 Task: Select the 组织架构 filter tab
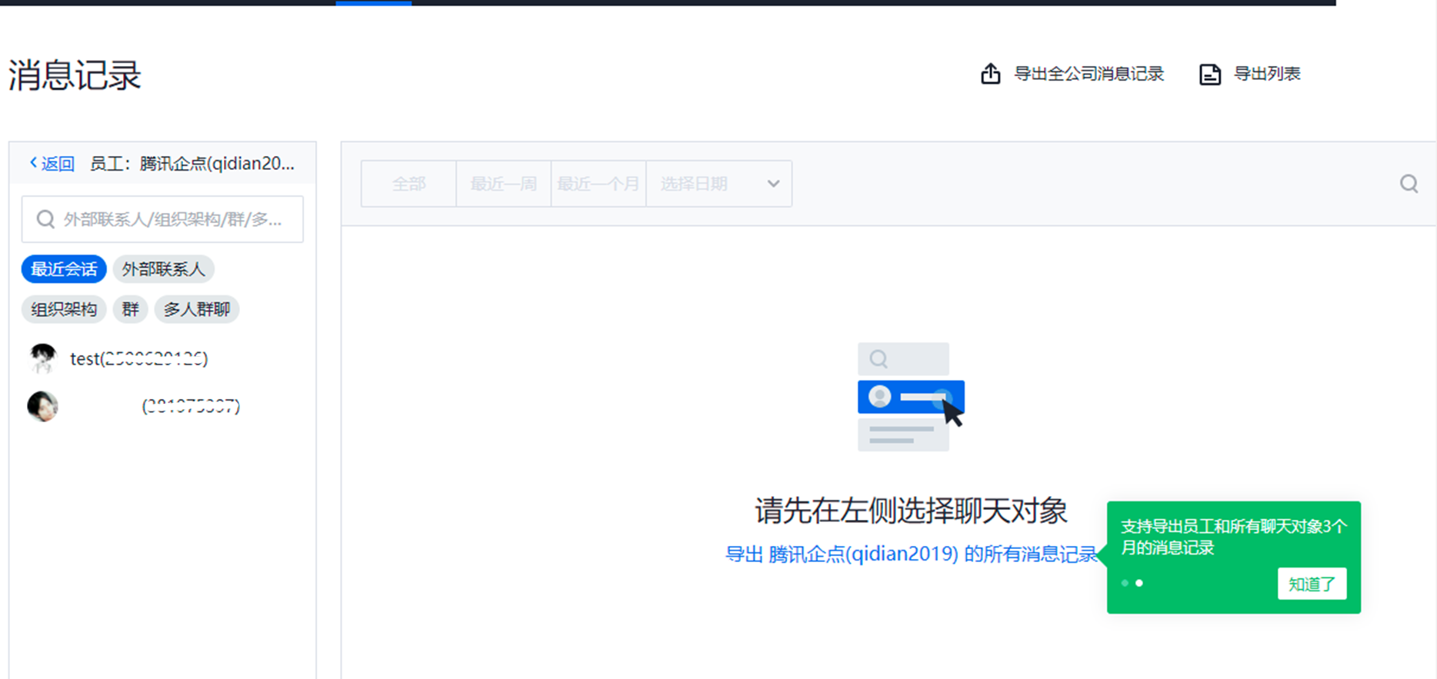64,309
